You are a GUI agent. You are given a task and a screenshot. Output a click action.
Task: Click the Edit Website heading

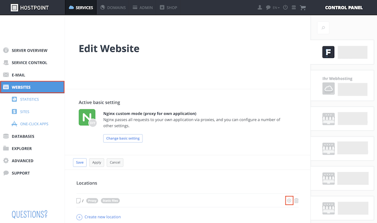point(109,49)
